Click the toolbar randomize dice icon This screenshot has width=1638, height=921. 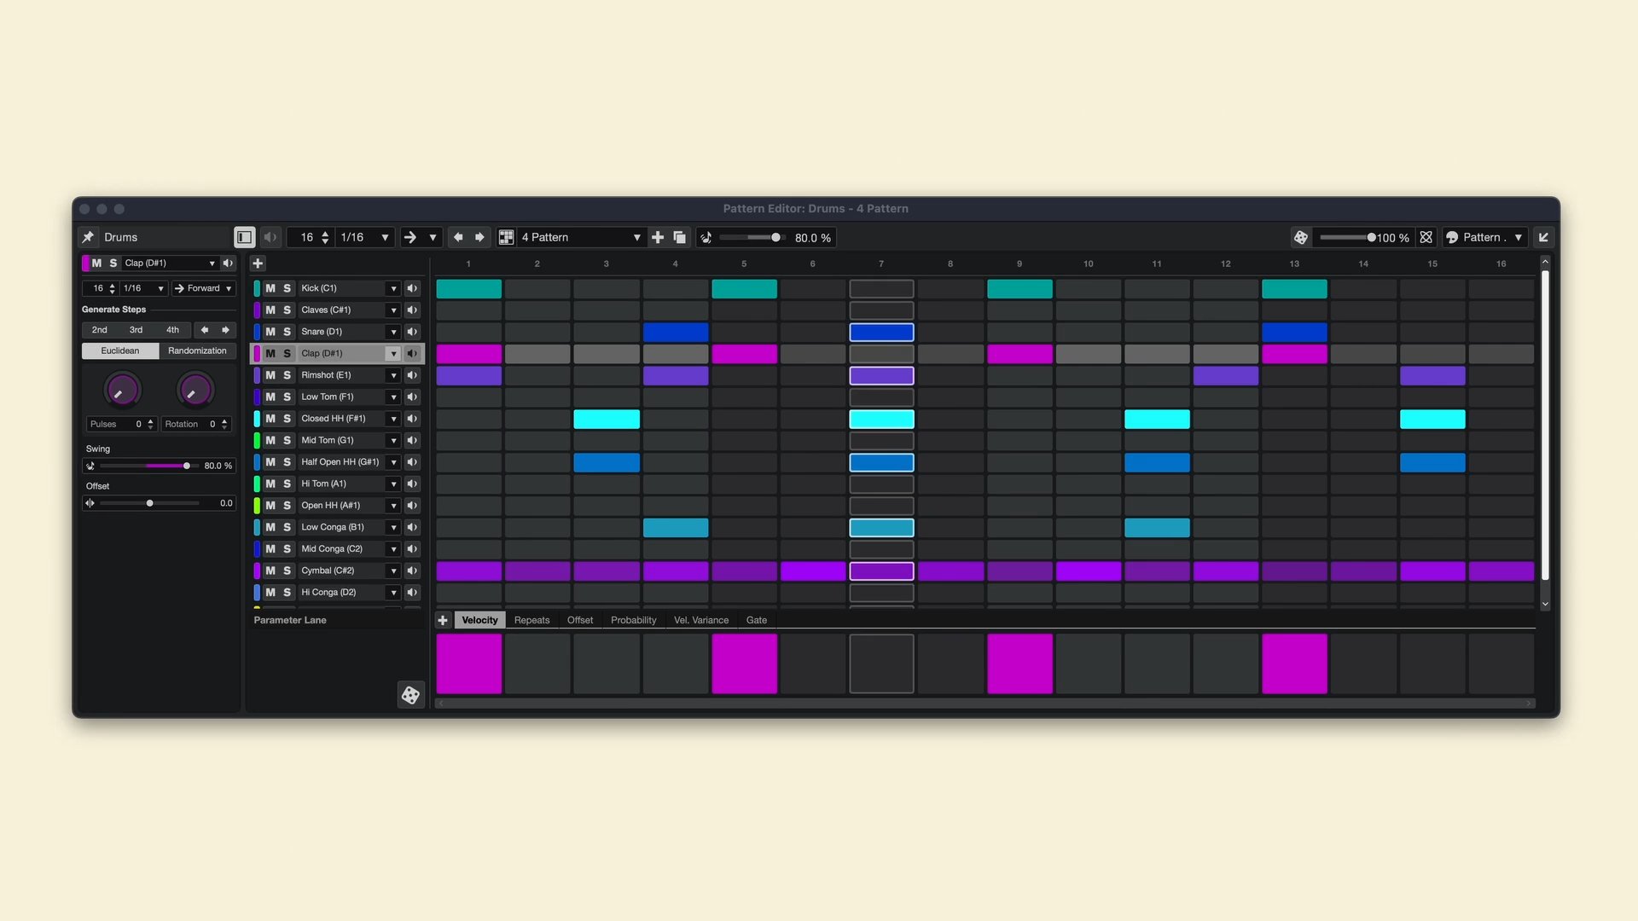(1301, 237)
